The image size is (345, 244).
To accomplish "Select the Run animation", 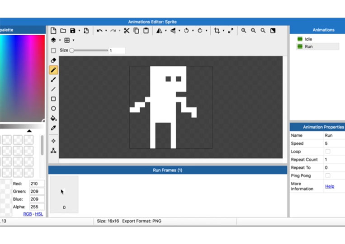I will tap(317, 46).
